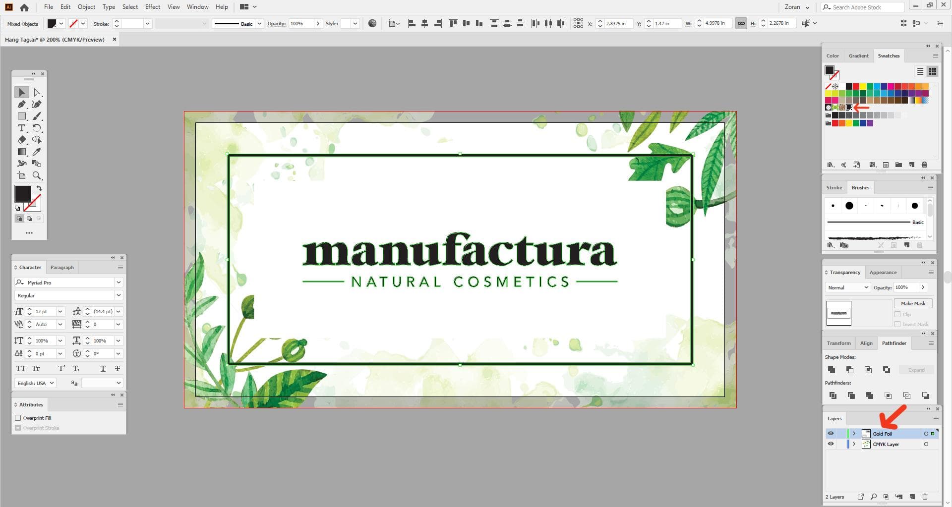Switch to the Gradient tab
This screenshot has width=952, height=507.
point(858,56)
